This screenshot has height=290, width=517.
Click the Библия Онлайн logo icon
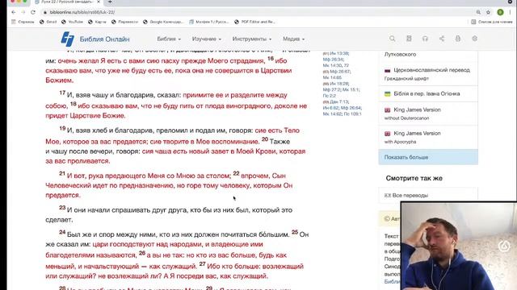pos(68,39)
